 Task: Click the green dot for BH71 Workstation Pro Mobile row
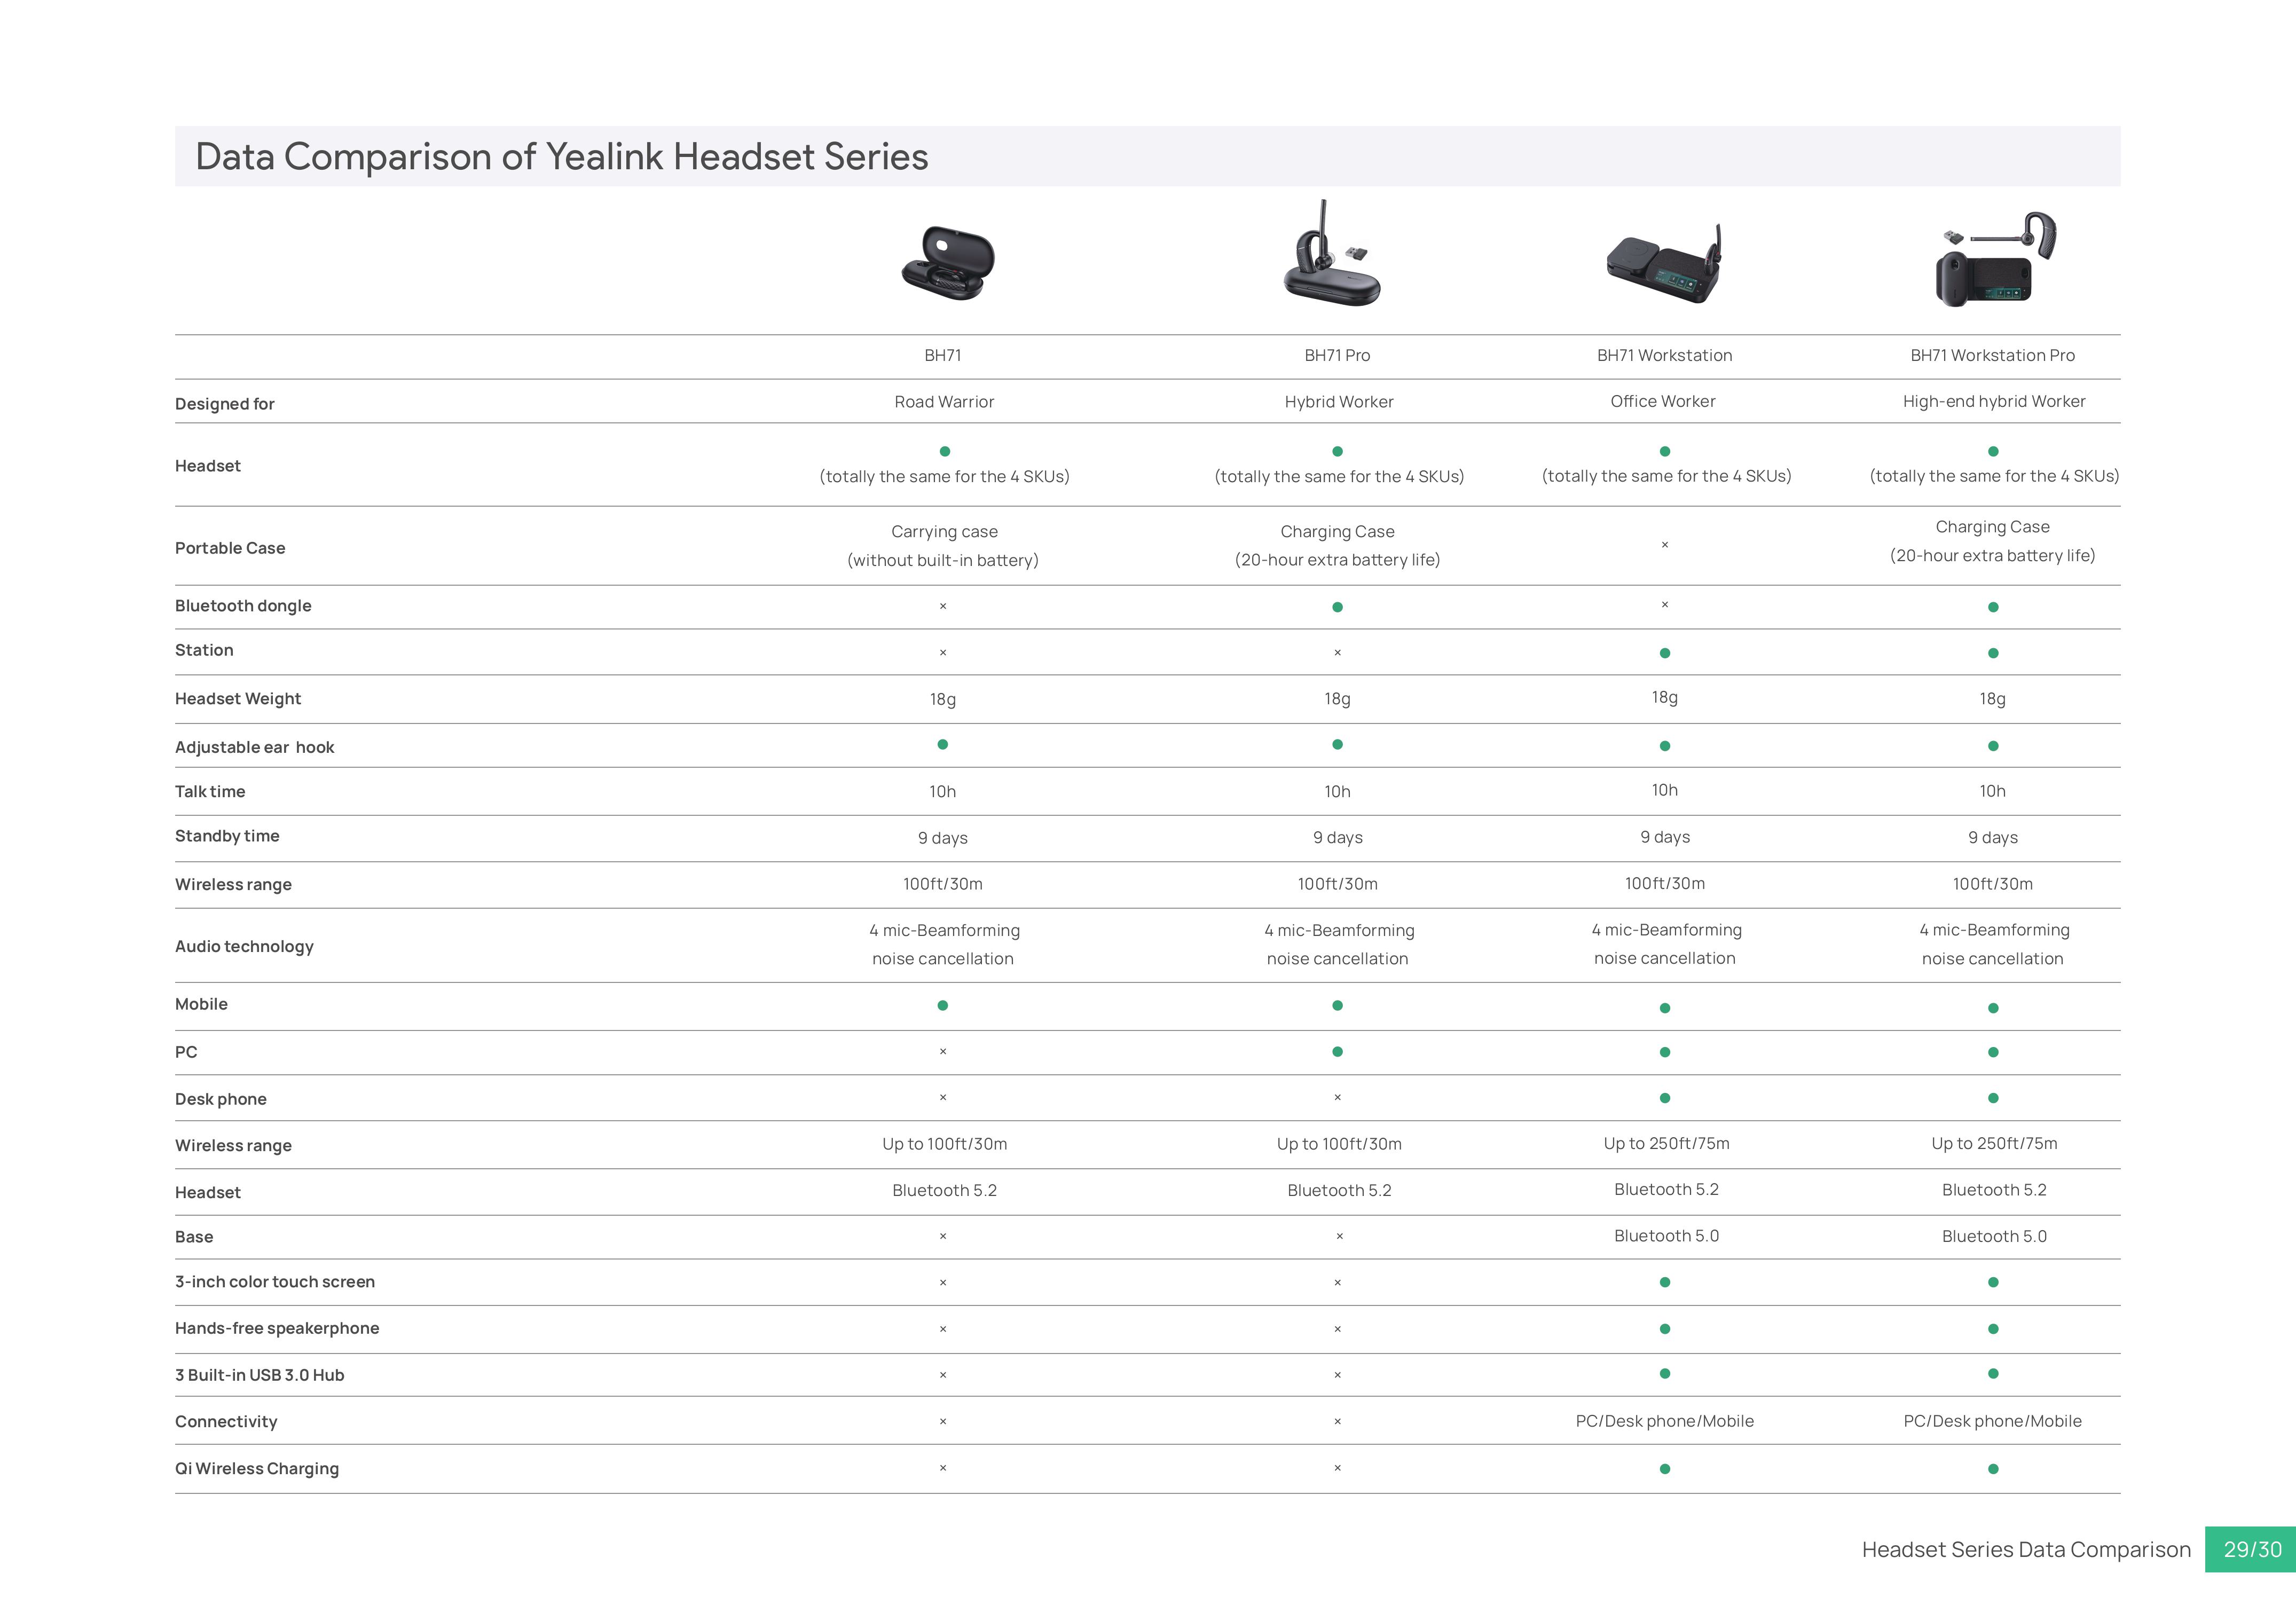1993,1008
